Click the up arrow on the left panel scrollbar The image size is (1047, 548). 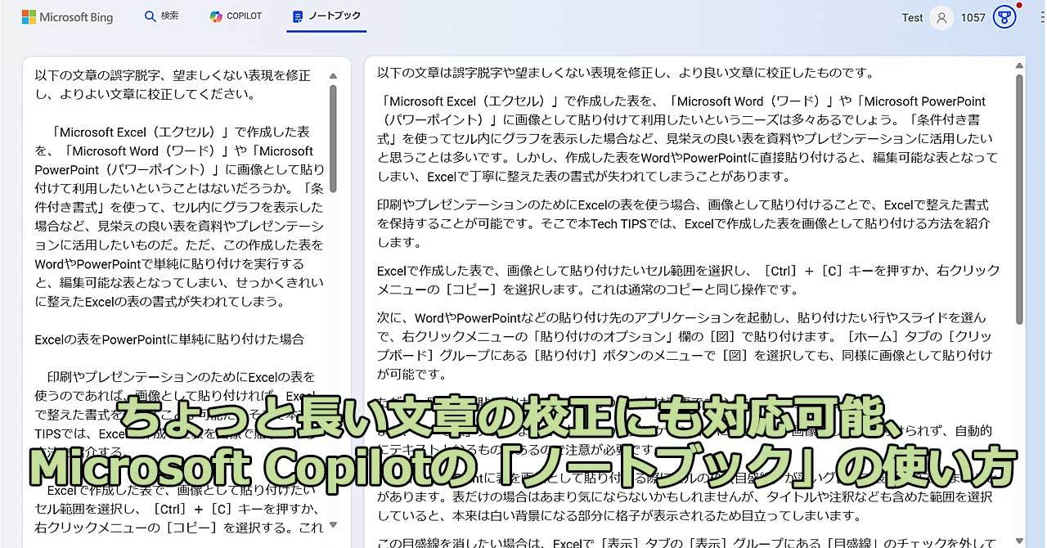pyautogui.click(x=332, y=74)
